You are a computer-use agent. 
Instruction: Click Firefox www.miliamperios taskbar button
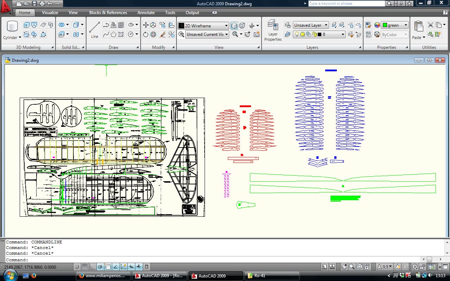click(x=103, y=276)
